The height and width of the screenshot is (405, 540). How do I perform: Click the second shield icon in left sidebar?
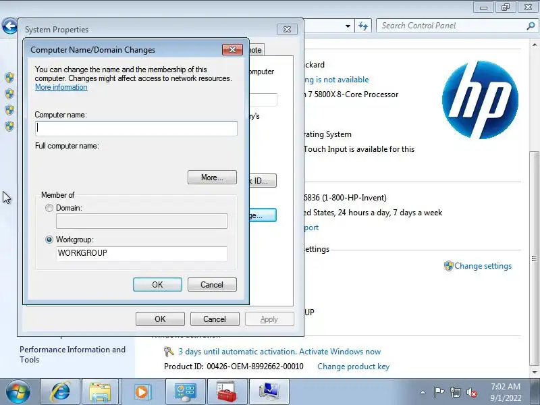(9, 94)
